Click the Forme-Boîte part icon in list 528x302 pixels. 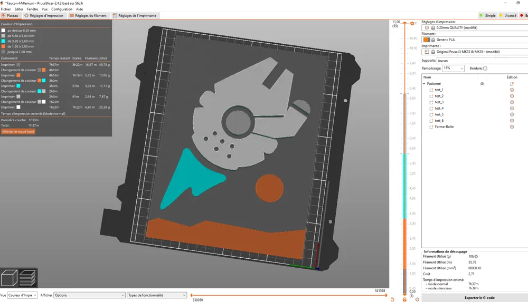(x=431, y=127)
